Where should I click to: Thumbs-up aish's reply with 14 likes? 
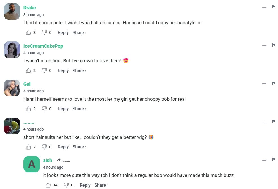(48, 185)
